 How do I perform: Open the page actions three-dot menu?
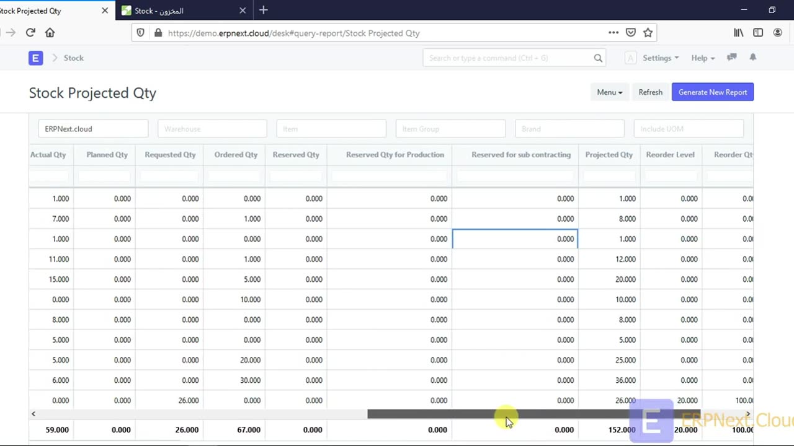(x=613, y=33)
